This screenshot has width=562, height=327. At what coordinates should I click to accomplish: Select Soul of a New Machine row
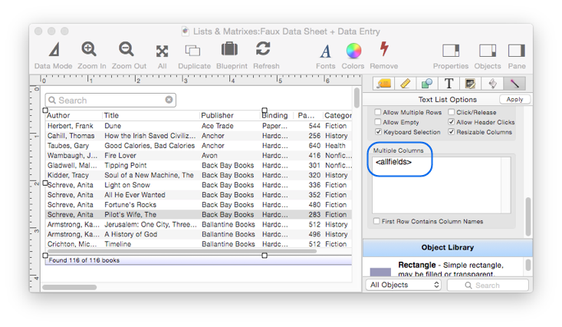click(x=199, y=175)
